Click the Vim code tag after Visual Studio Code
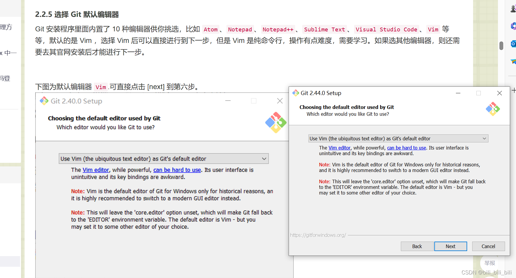The image size is (516, 278). pyautogui.click(x=433, y=29)
